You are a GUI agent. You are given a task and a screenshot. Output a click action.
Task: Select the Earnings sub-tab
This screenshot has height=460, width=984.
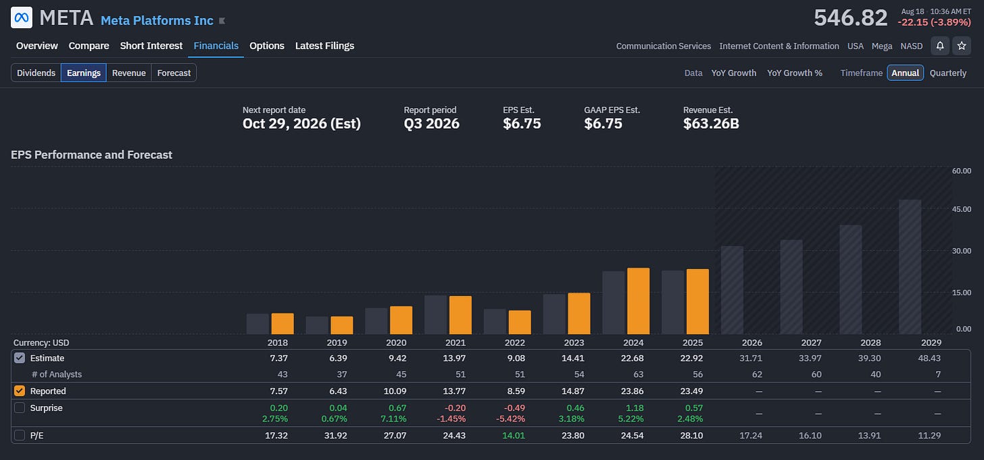coord(84,73)
